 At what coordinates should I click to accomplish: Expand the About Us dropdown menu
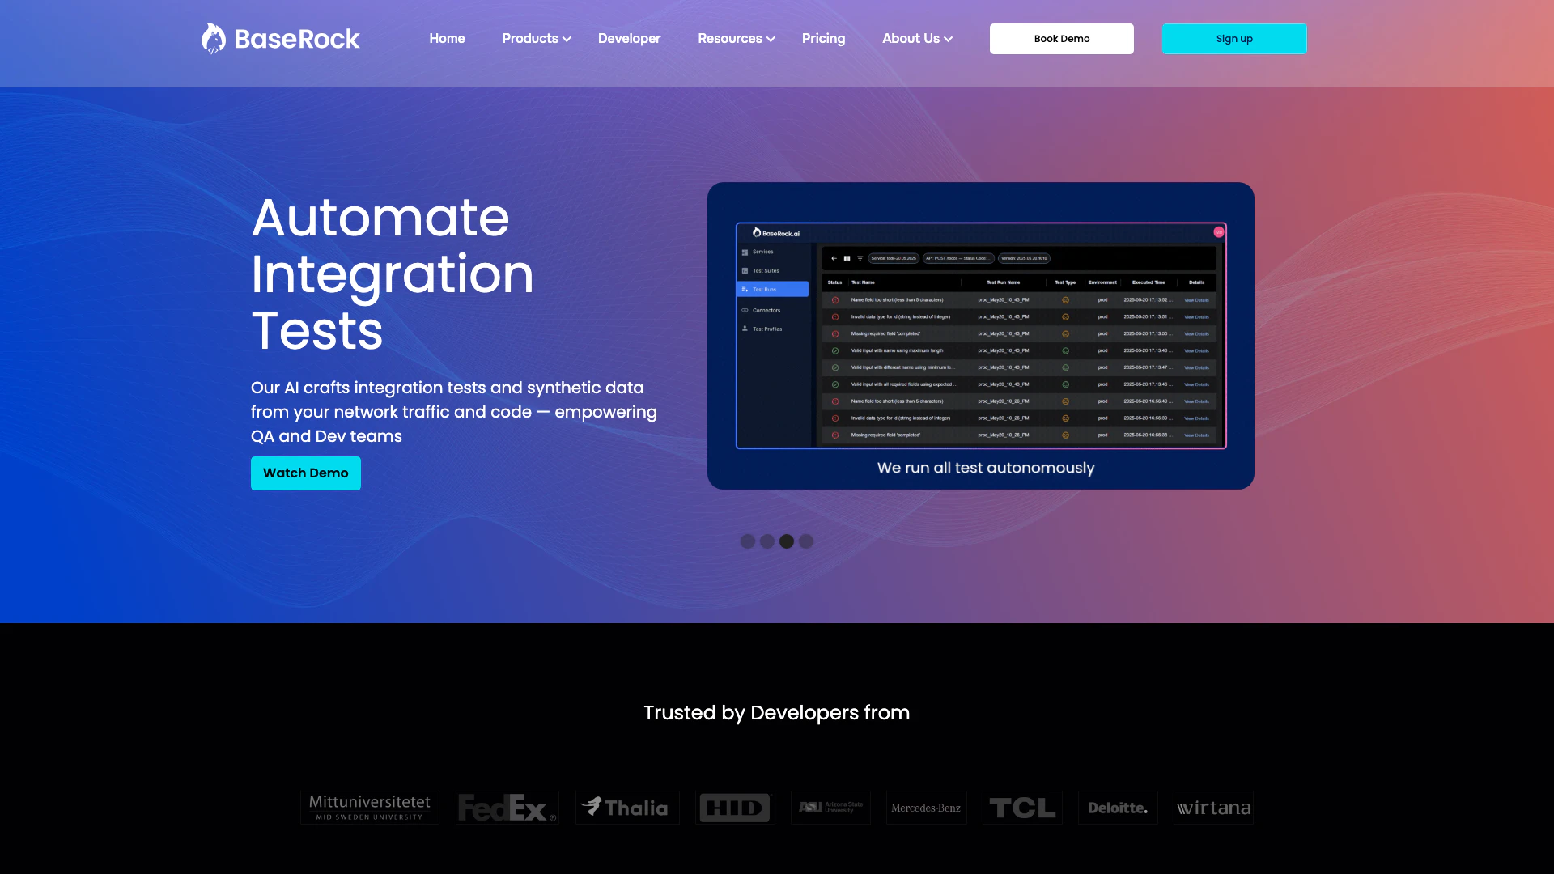(917, 39)
